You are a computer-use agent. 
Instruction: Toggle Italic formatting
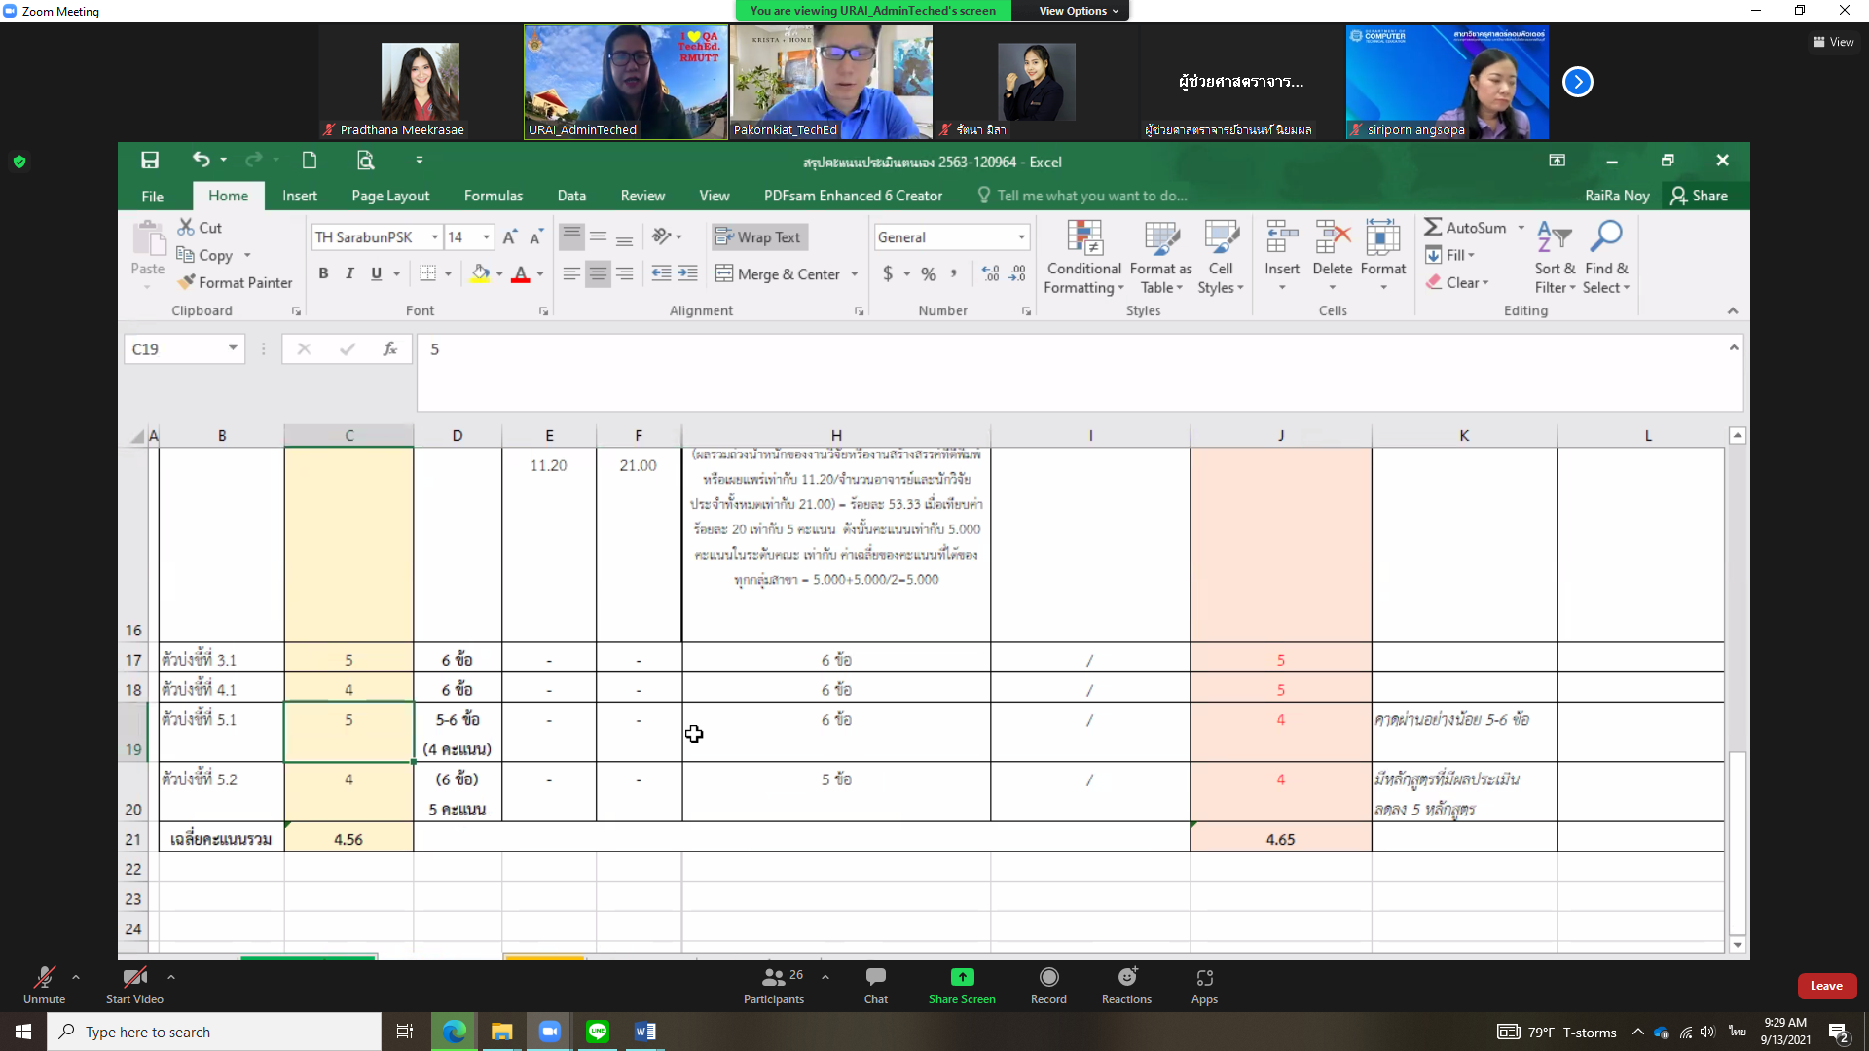(x=349, y=273)
